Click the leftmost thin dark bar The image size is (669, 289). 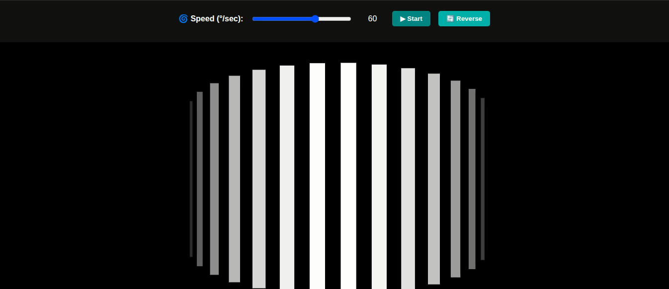click(191, 179)
